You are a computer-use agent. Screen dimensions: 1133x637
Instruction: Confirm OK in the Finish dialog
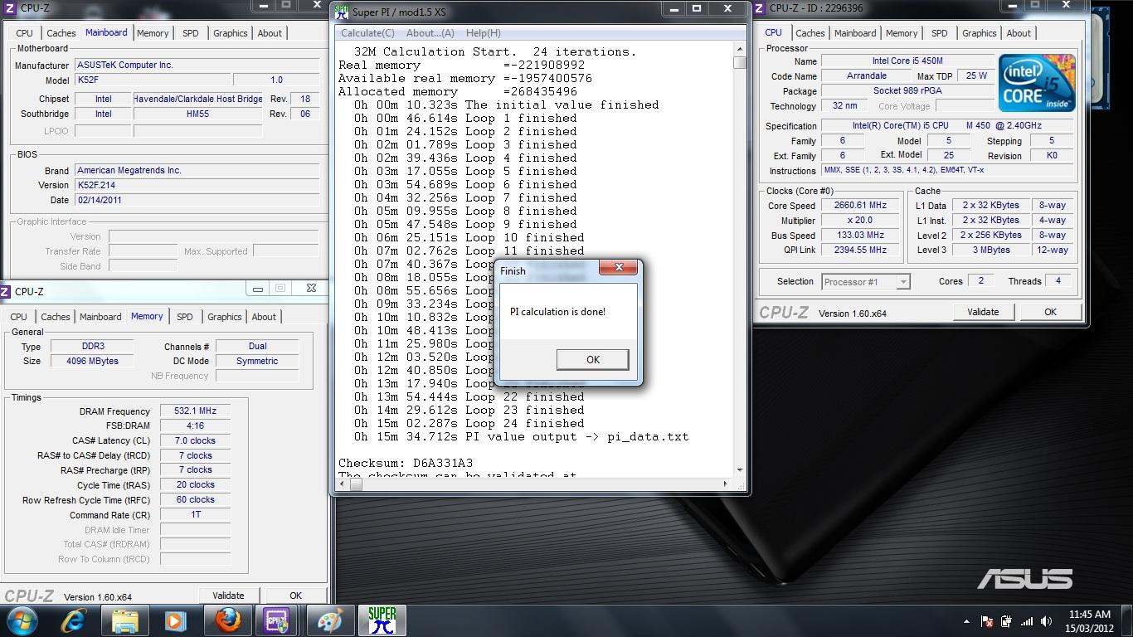(x=592, y=360)
